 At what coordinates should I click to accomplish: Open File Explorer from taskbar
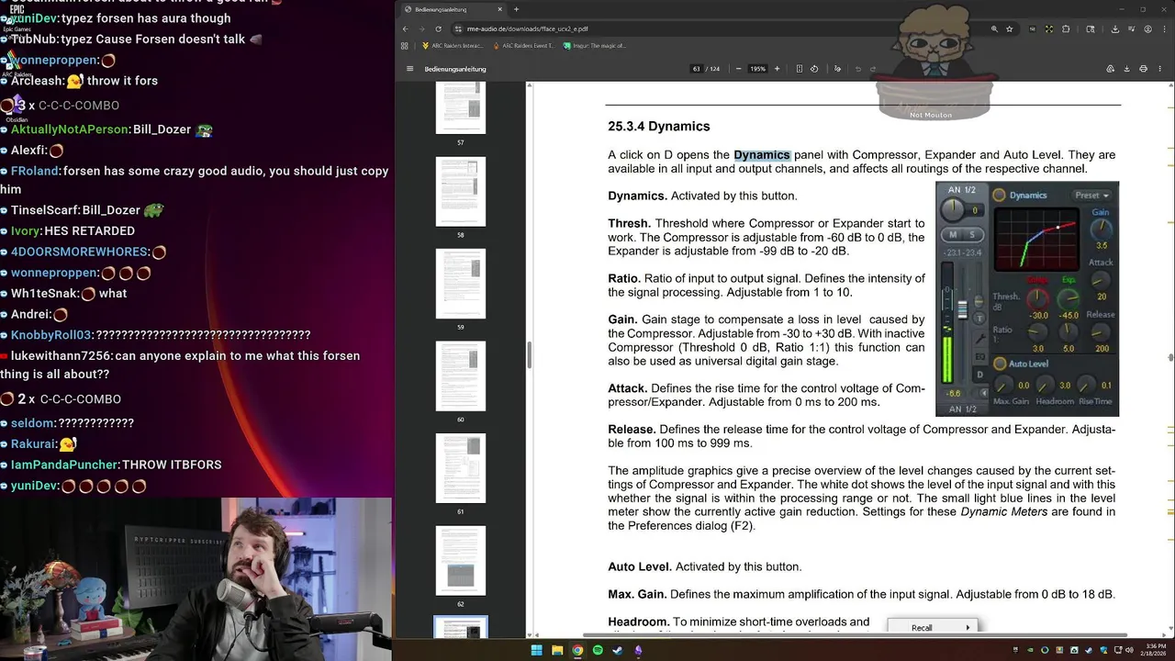coord(557,650)
